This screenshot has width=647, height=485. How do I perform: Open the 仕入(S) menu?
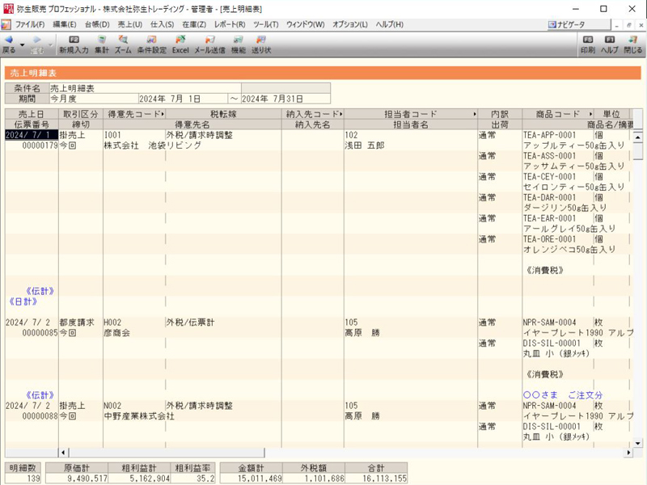point(163,25)
